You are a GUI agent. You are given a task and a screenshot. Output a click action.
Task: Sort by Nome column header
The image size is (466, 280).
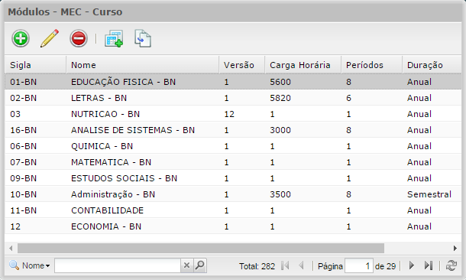tap(143, 65)
